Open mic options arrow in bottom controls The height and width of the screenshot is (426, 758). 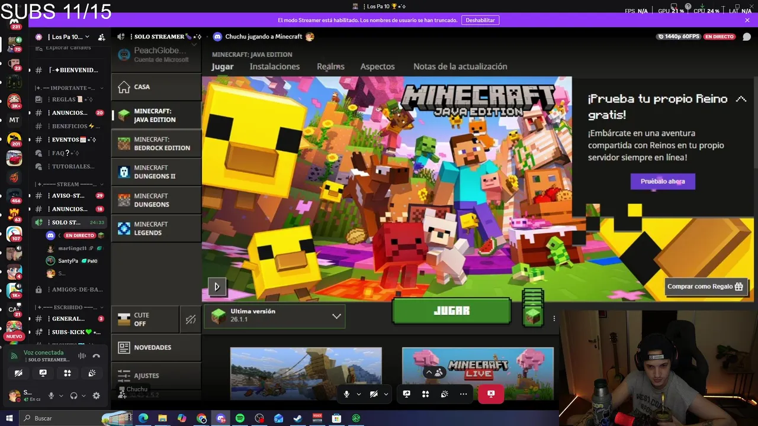click(x=358, y=393)
